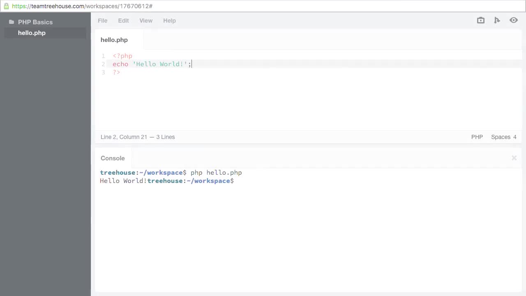Select the hello.php editor tab

click(114, 39)
